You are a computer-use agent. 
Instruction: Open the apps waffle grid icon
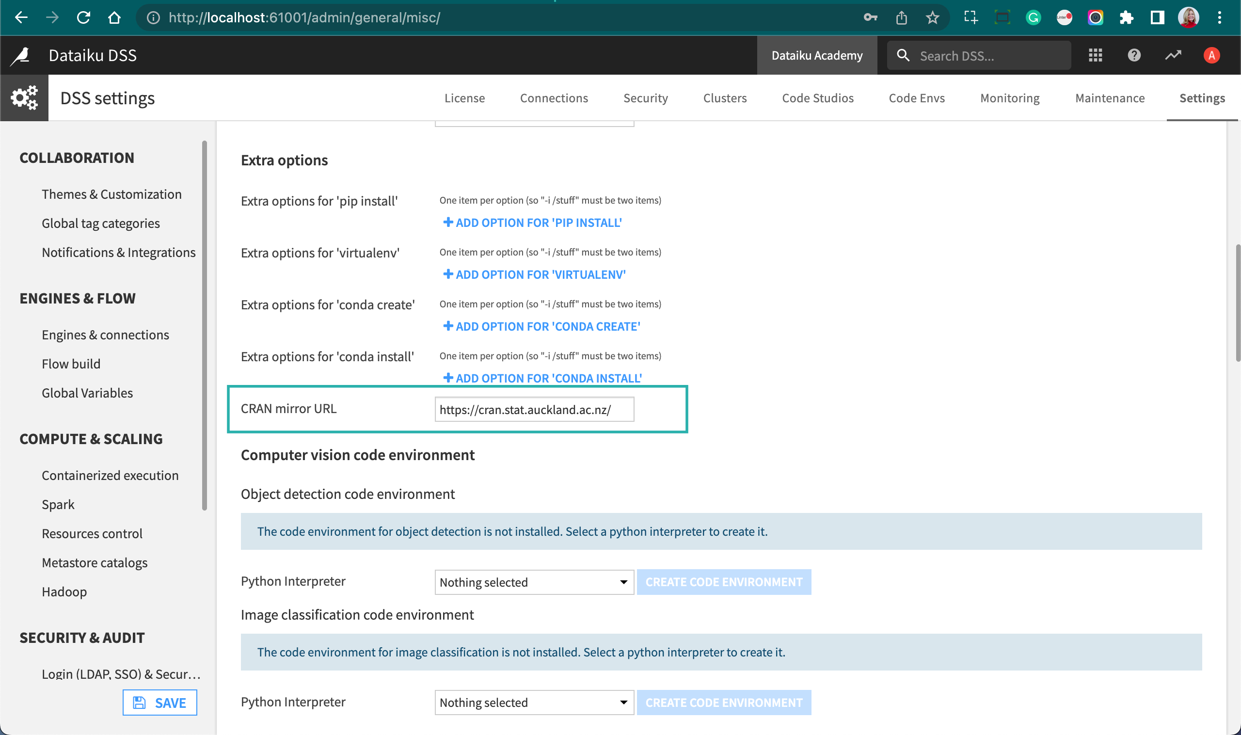pyautogui.click(x=1095, y=55)
